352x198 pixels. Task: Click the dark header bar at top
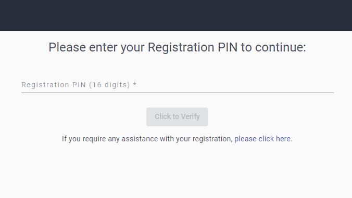(176, 16)
